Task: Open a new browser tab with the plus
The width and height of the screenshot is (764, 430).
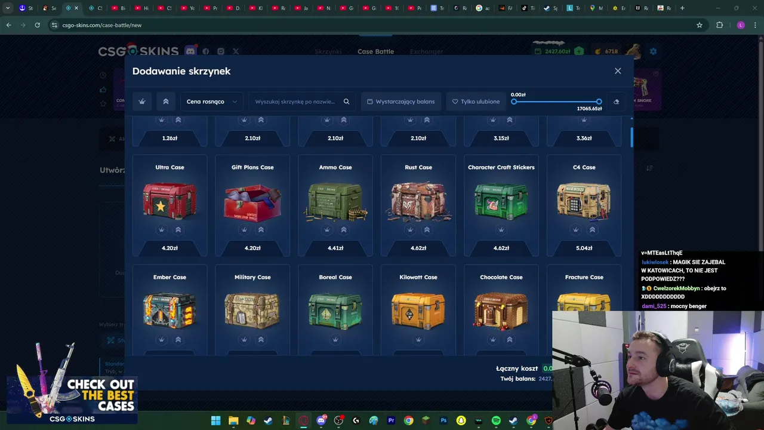Action: pyautogui.click(x=683, y=8)
